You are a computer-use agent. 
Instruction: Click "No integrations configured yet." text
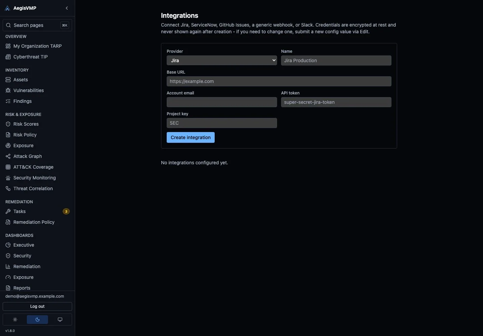coord(195,163)
